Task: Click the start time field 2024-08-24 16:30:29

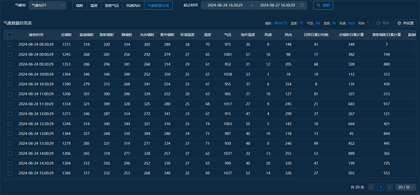Action: (225, 5)
